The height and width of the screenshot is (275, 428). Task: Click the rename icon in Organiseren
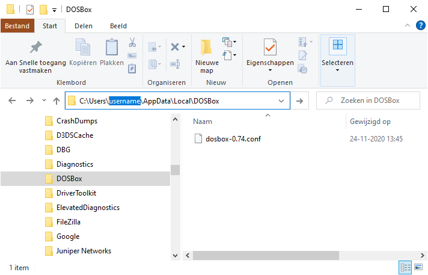pos(175,64)
